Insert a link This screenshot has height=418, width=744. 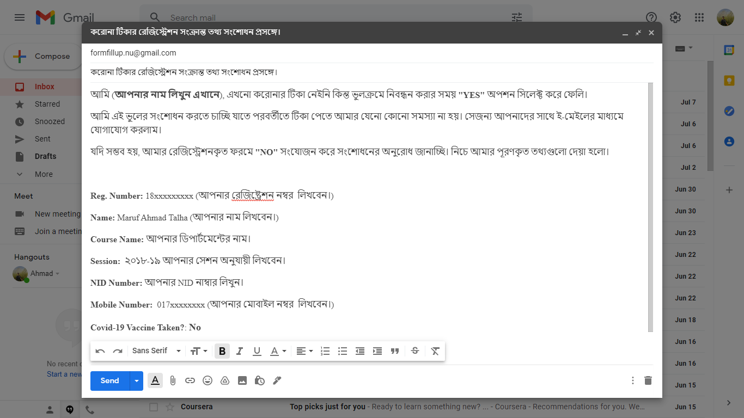(x=190, y=380)
